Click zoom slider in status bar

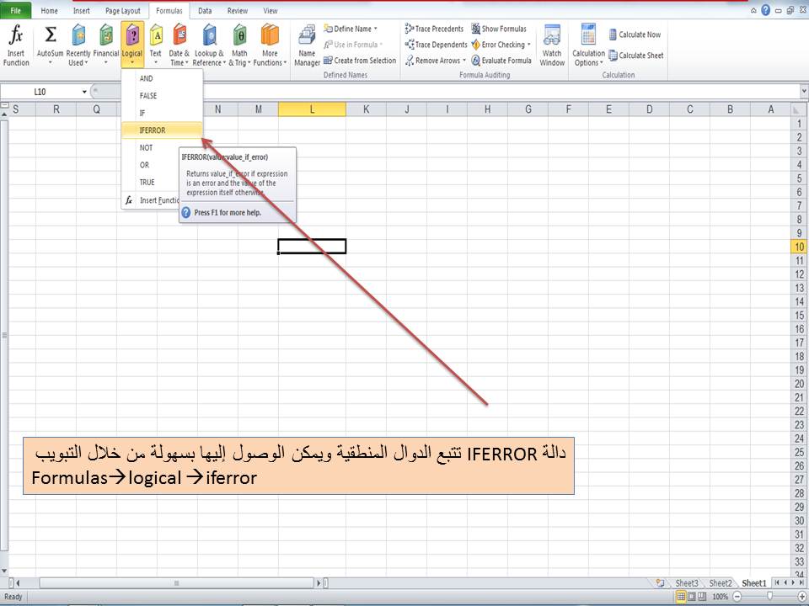(769, 596)
